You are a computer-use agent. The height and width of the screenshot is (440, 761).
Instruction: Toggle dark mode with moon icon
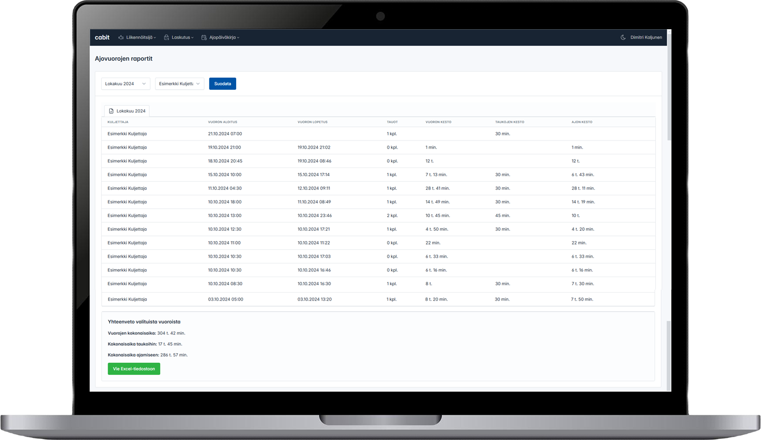coord(623,38)
